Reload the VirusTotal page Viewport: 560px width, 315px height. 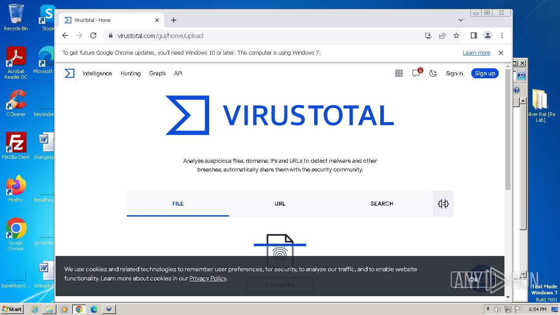[x=93, y=35]
